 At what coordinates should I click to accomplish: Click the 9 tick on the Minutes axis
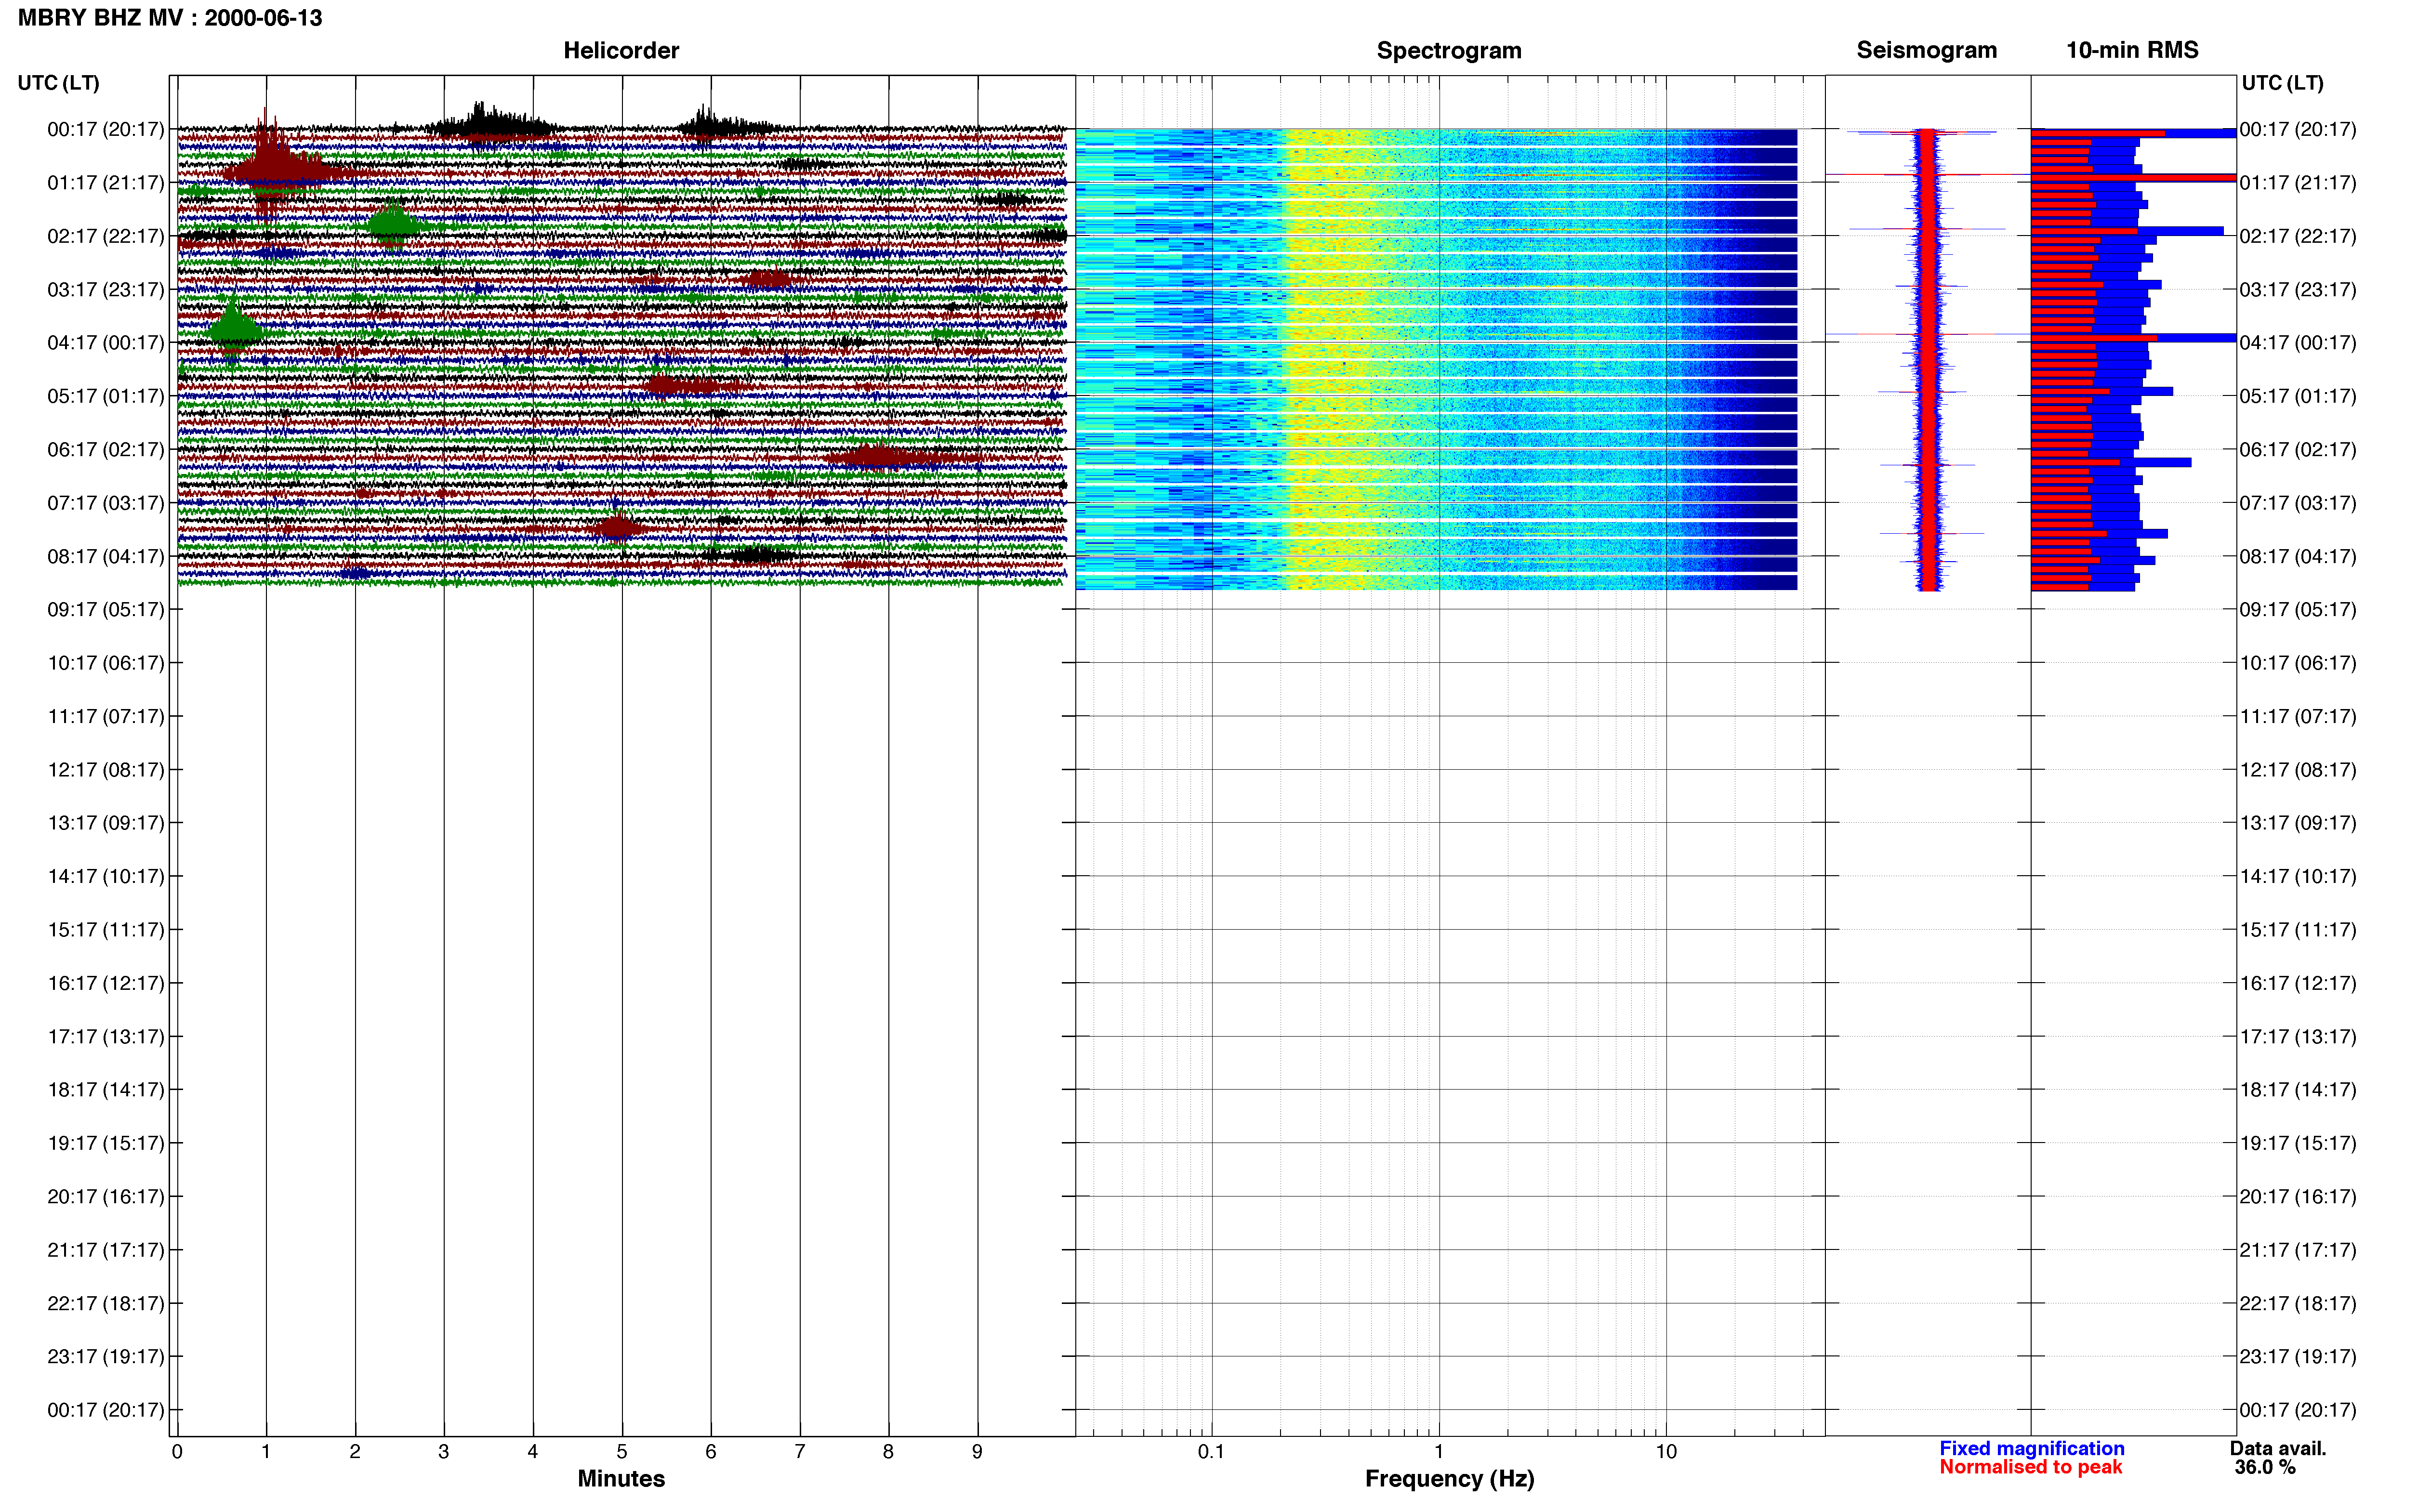[977, 1451]
